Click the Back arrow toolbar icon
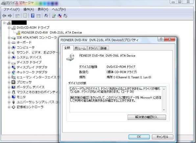The width and height of the screenshot is (196, 143). pos(4,16)
